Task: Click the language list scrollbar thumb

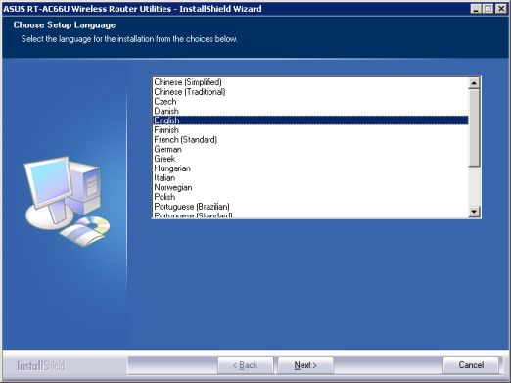Action: tap(474, 127)
